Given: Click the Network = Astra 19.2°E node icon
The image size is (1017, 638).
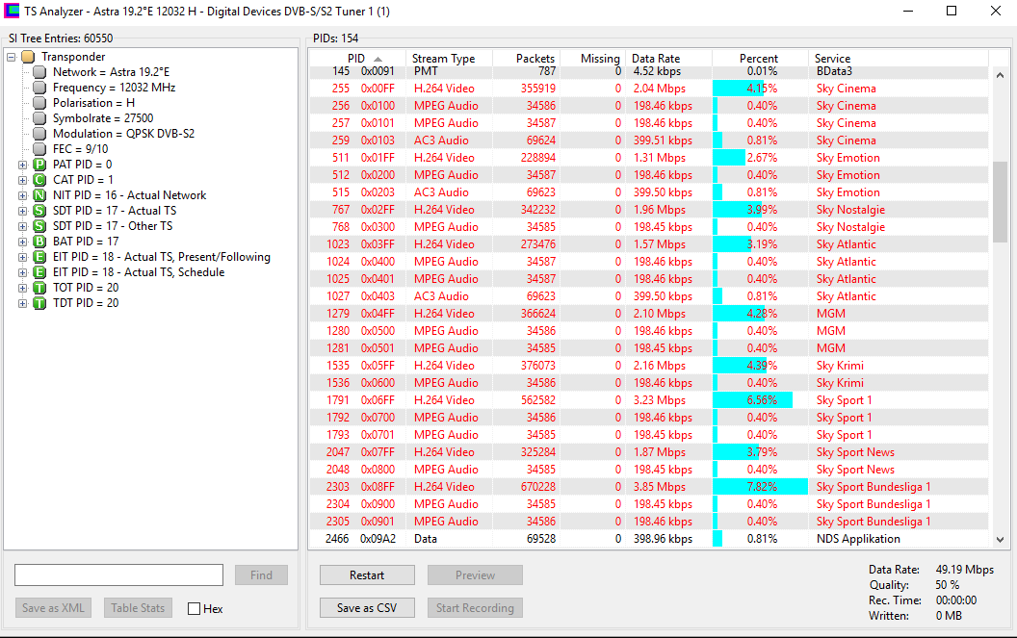Looking at the screenshot, I should coord(39,72).
